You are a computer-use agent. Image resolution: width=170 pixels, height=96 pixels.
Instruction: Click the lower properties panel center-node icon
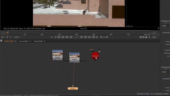(x=165, y=69)
